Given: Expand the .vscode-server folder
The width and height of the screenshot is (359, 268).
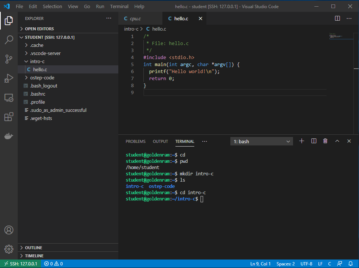Looking at the screenshot, I should point(68,53).
